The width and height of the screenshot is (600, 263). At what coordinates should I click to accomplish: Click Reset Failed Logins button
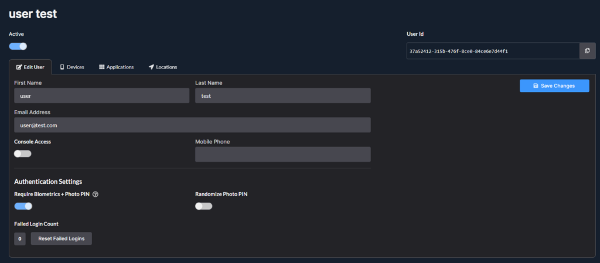point(61,238)
